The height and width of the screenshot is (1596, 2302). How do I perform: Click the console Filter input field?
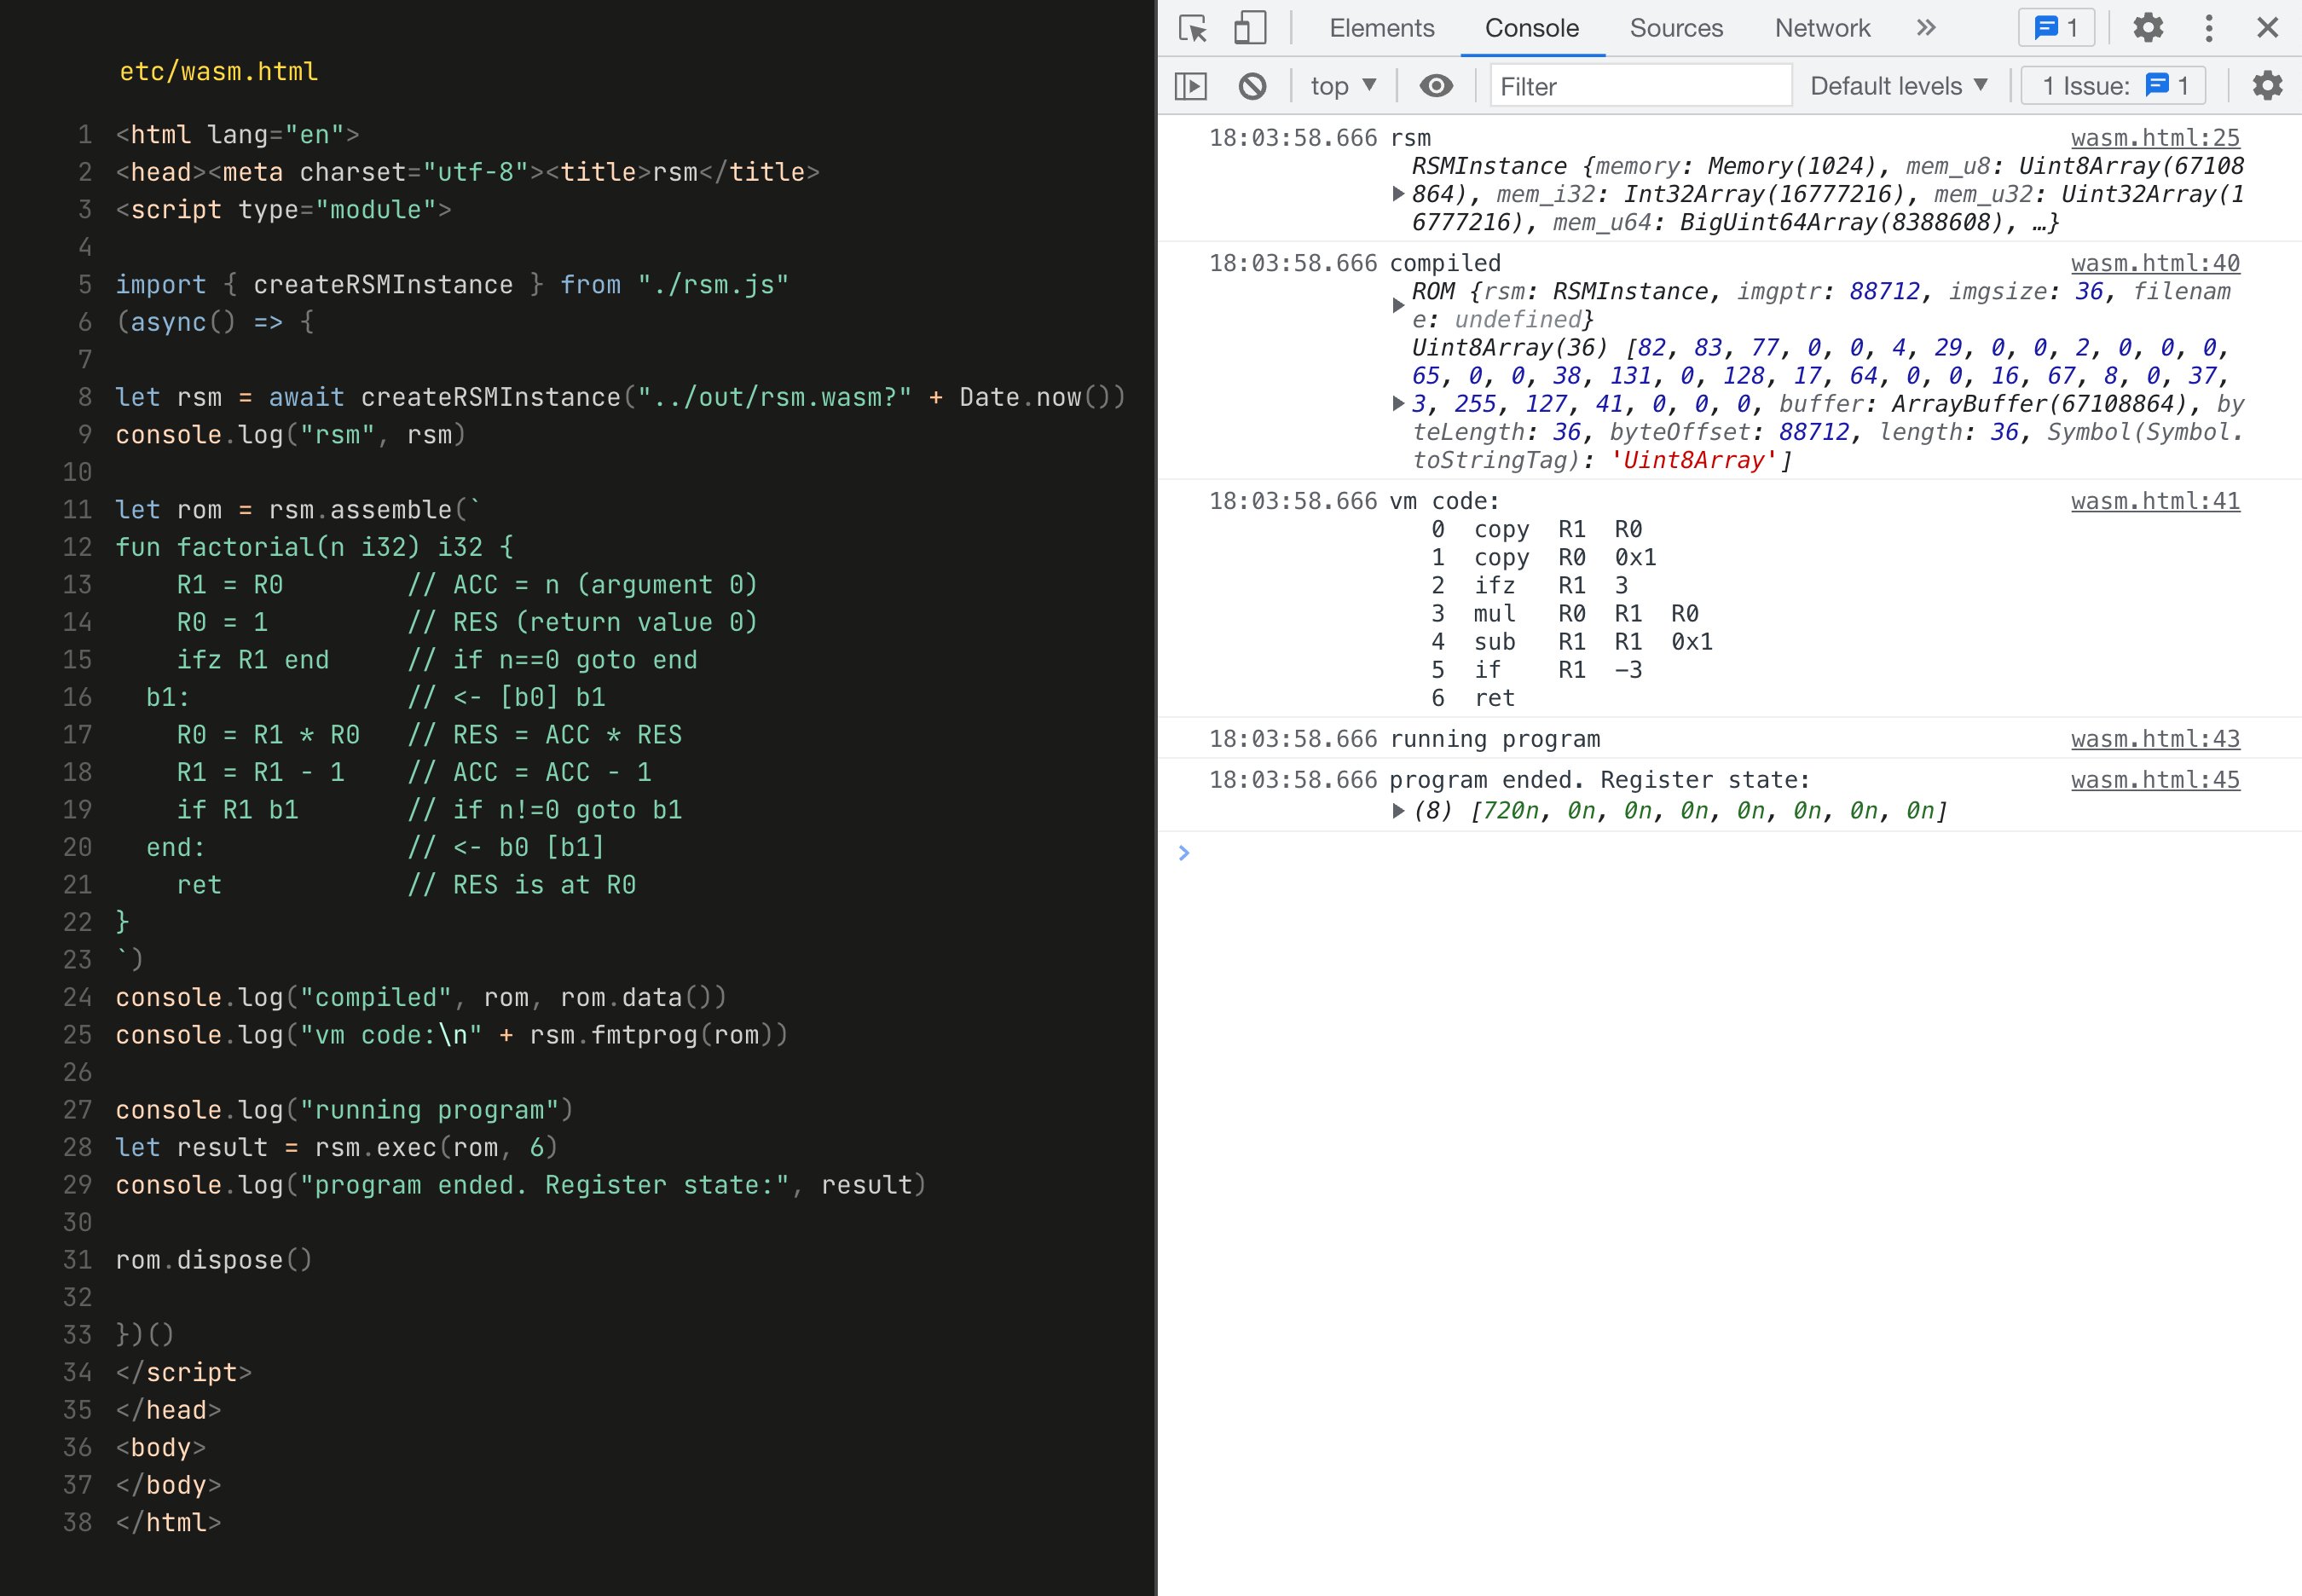tap(1640, 86)
